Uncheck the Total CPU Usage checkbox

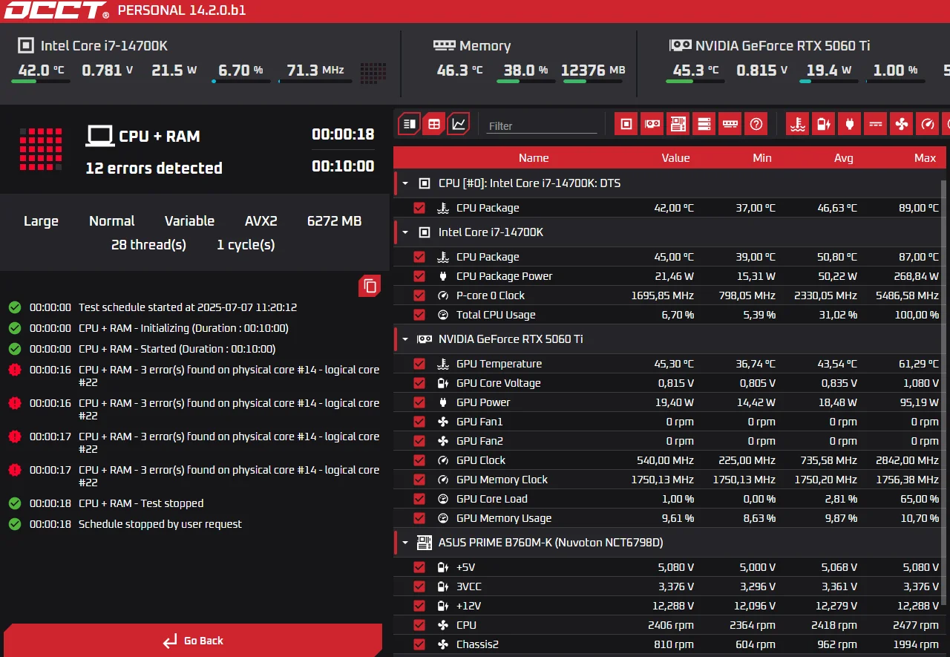coord(419,315)
